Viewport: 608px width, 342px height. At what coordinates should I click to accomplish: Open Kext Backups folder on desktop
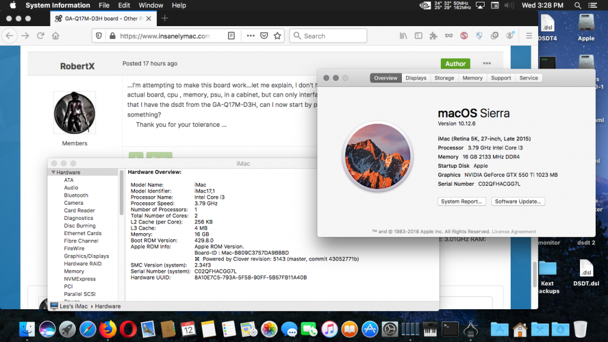tap(548, 278)
